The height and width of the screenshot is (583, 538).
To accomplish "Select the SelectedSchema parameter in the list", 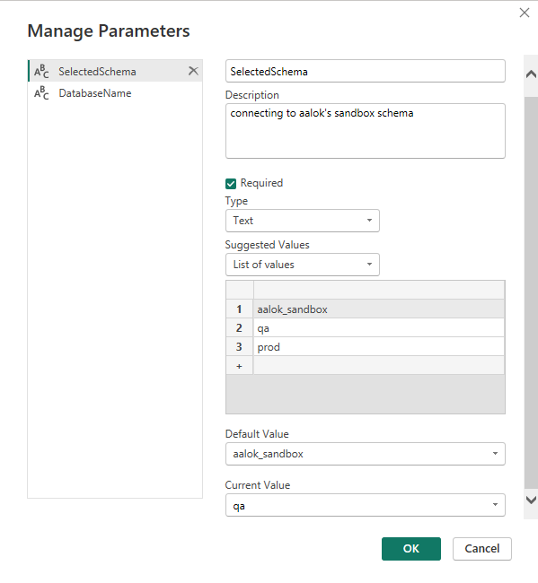I will tap(115, 71).
